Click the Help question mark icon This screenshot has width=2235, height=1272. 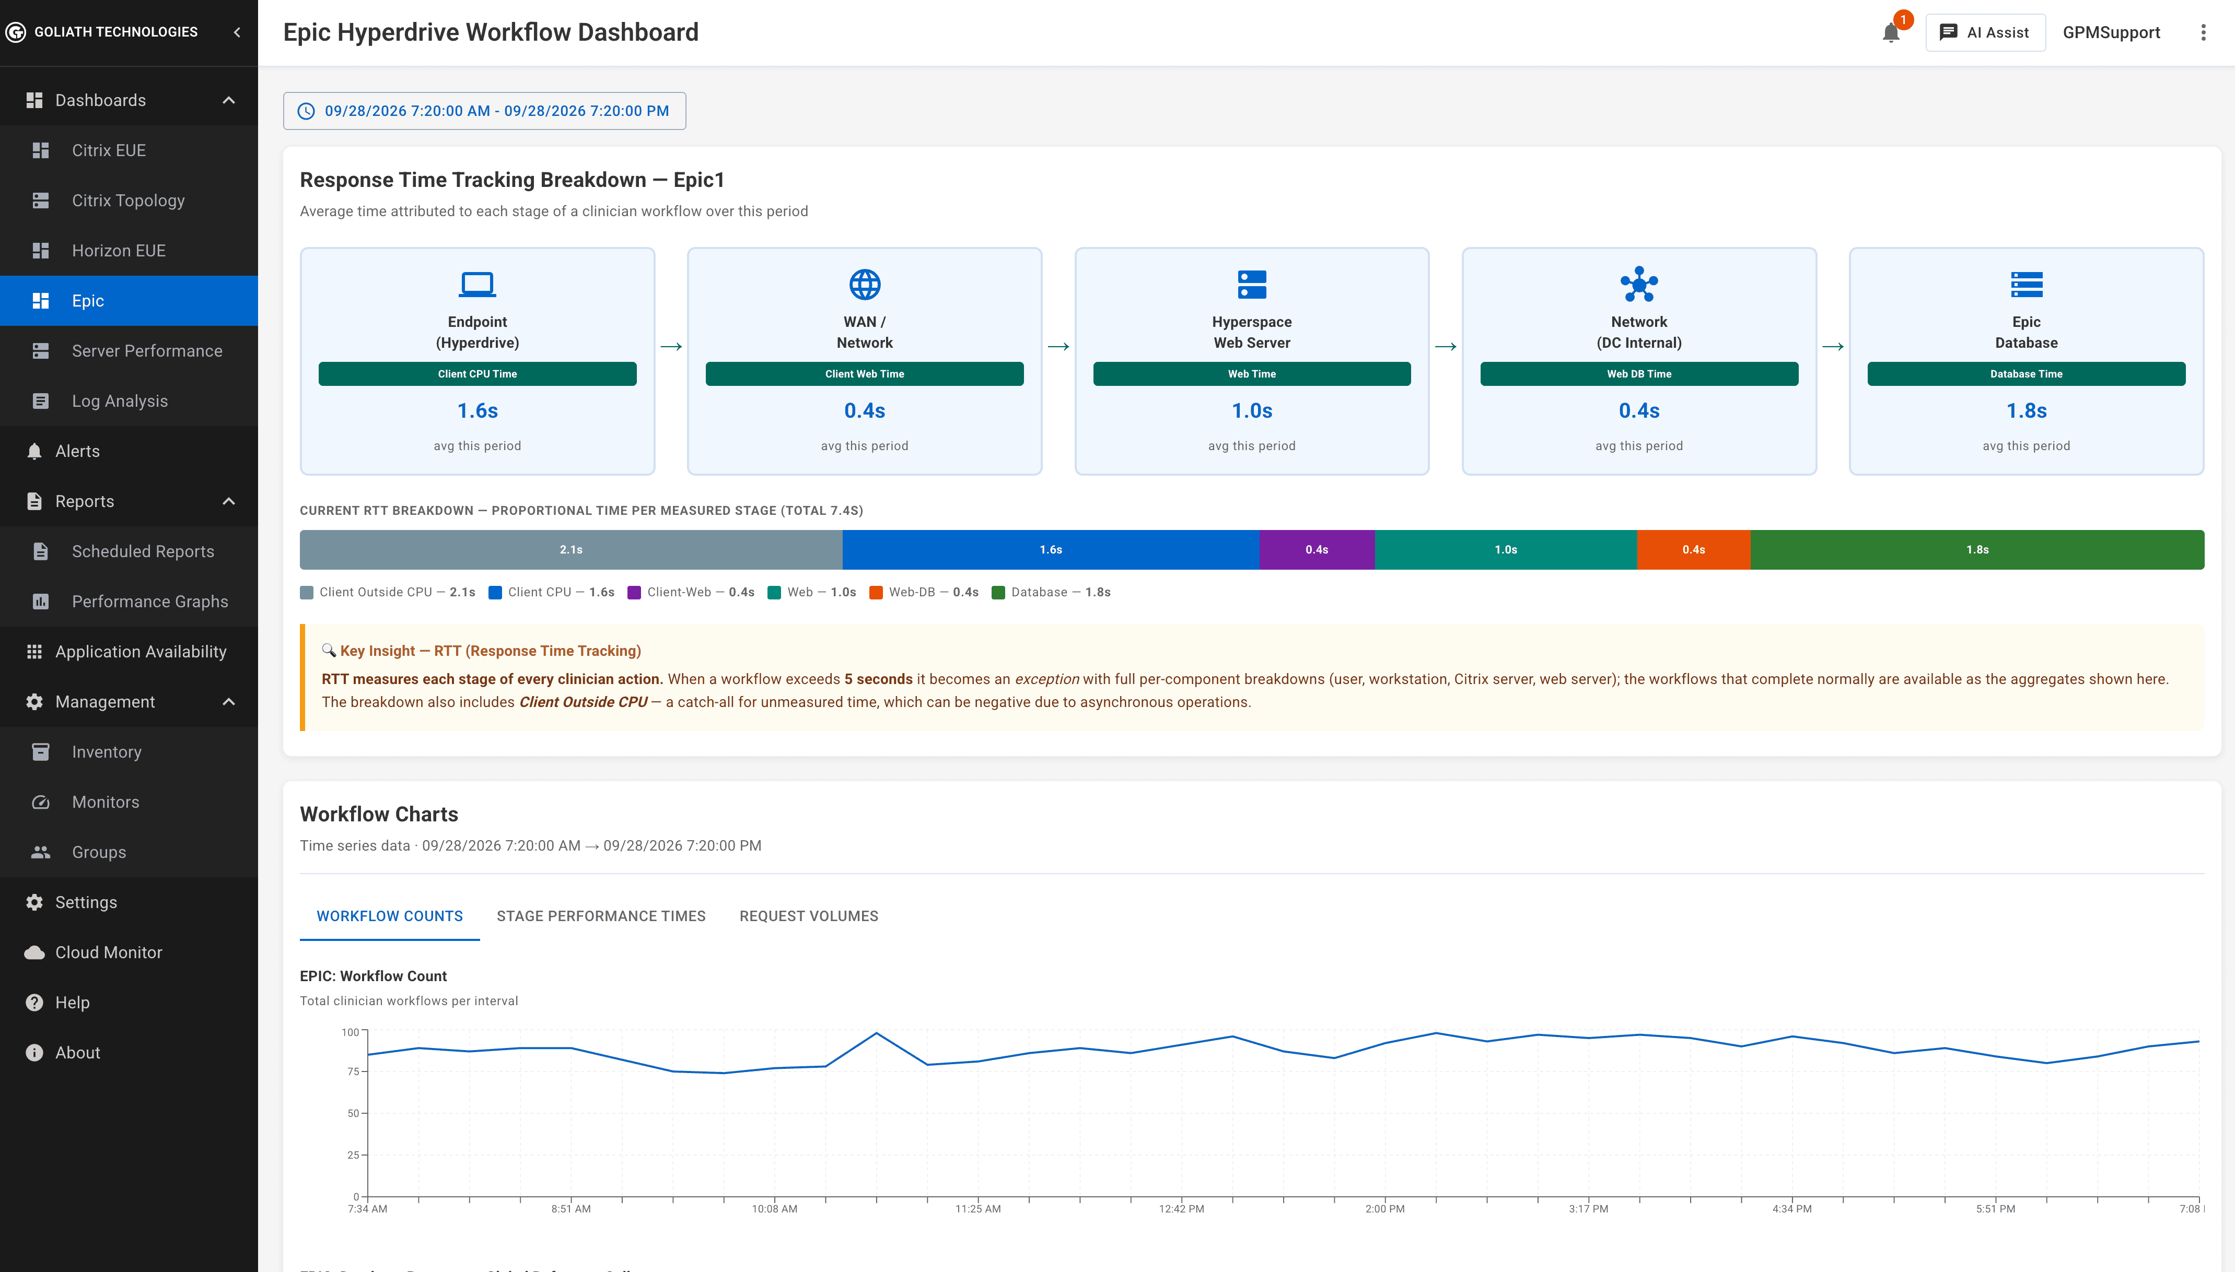click(34, 1003)
